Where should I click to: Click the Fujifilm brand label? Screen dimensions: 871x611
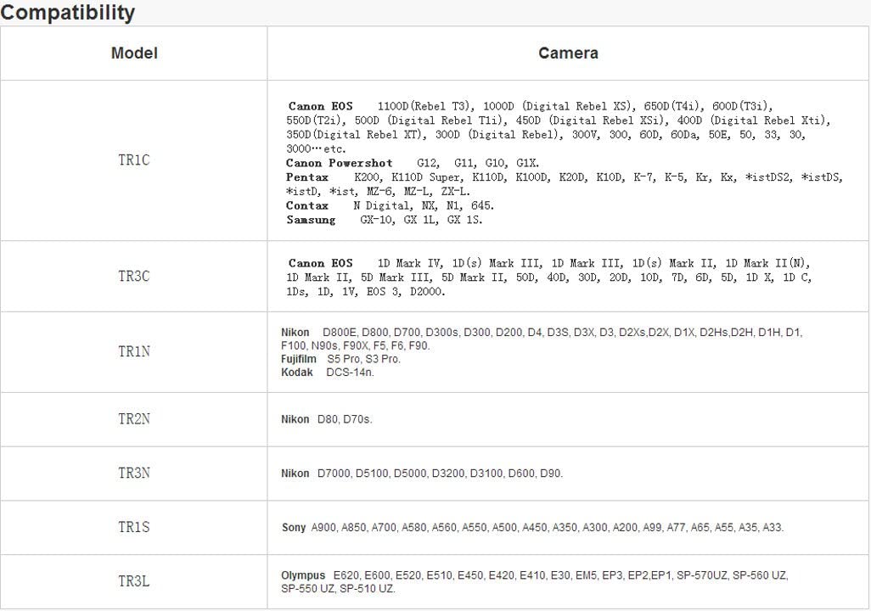pyautogui.click(x=298, y=359)
